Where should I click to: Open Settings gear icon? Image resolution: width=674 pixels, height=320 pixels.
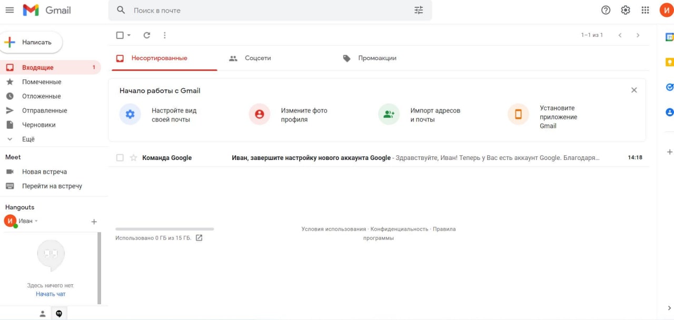tap(626, 10)
